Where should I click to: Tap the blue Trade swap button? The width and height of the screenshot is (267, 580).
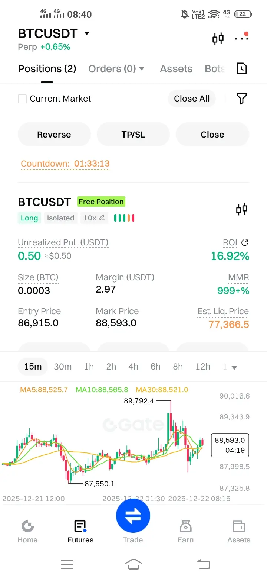click(133, 516)
